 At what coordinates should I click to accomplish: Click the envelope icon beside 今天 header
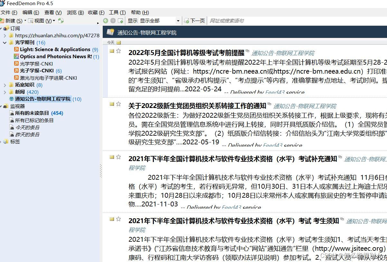[x=119, y=42]
